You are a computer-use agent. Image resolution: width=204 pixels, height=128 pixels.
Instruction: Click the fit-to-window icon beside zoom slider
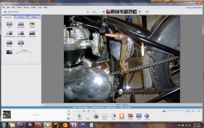pyautogui.click(x=164, y=111)
